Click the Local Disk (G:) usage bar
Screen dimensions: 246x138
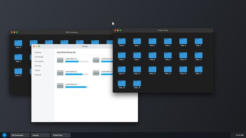(x=77, y=87)
